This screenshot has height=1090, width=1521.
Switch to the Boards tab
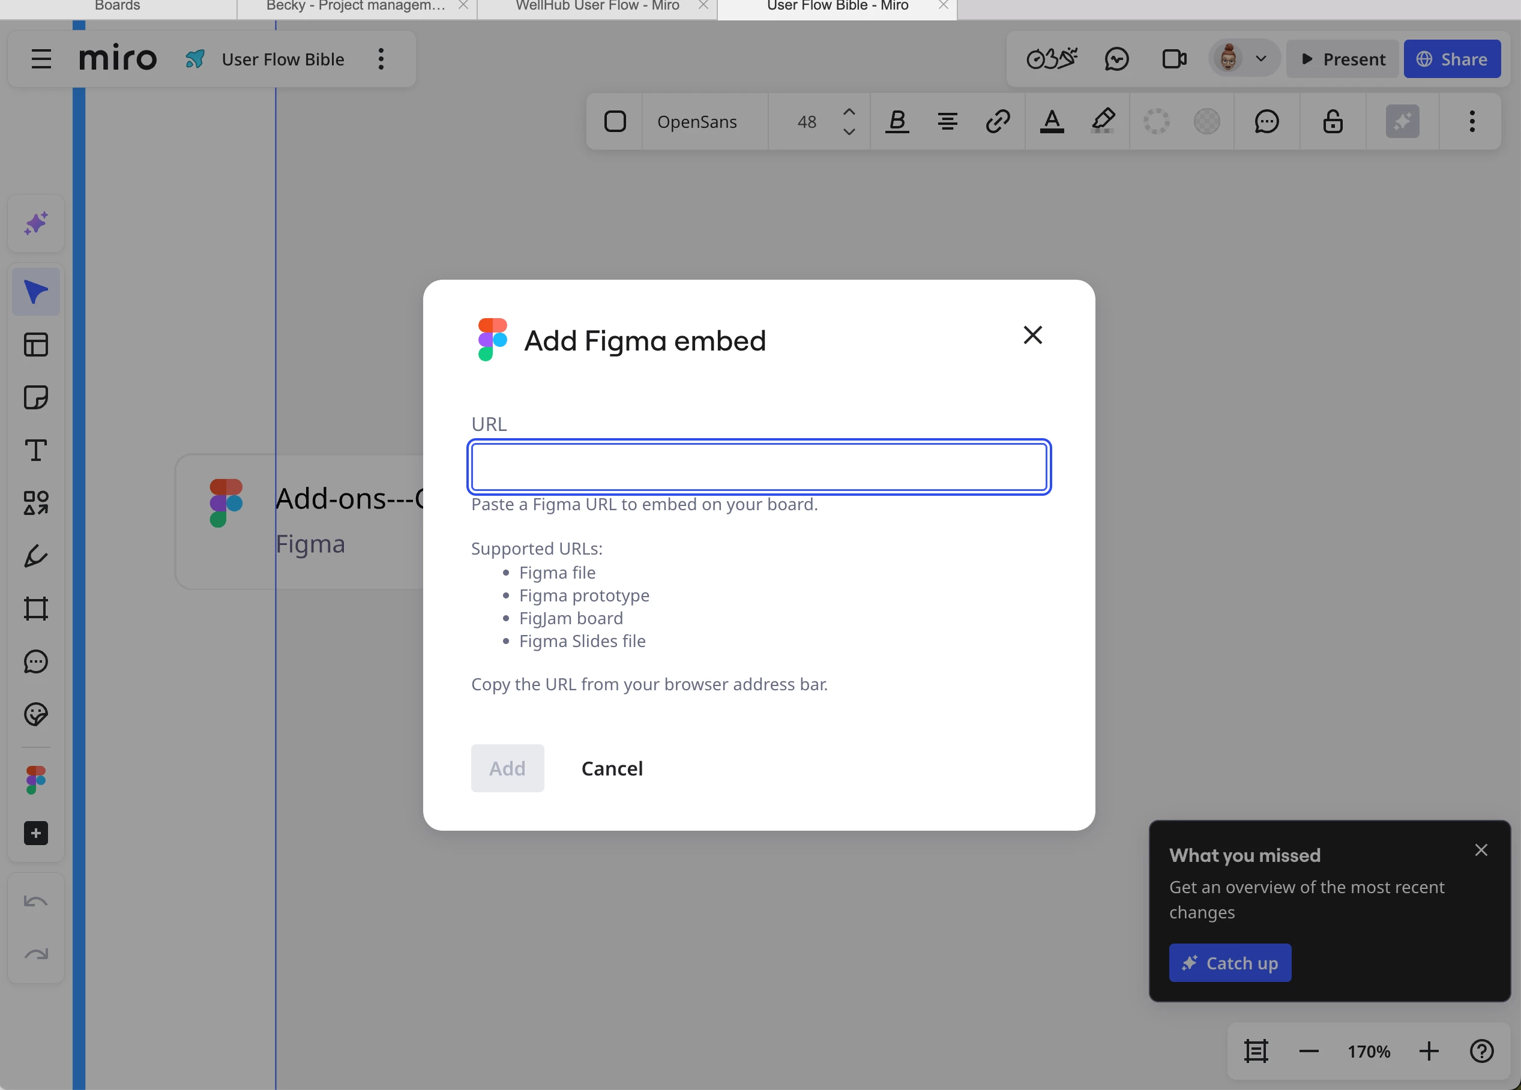coord(118,7)
